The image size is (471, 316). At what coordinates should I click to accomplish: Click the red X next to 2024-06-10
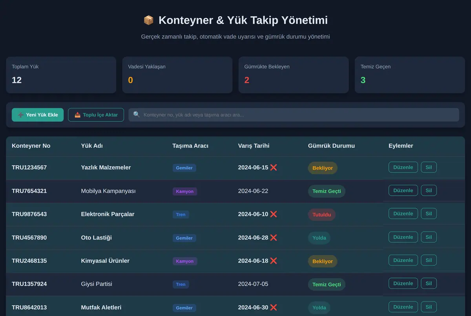coord(274,214)
